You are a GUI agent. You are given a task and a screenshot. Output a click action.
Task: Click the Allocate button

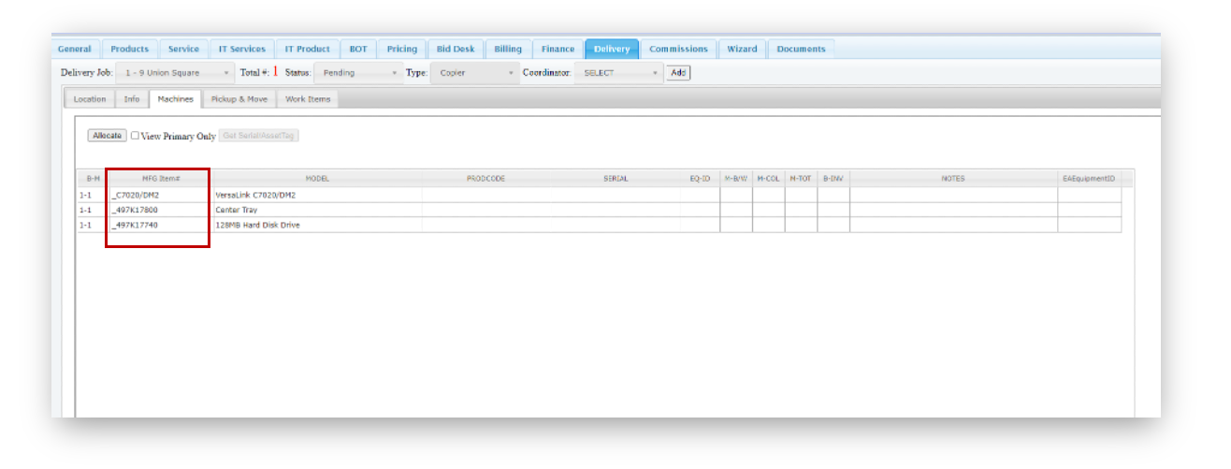point(107,136)
